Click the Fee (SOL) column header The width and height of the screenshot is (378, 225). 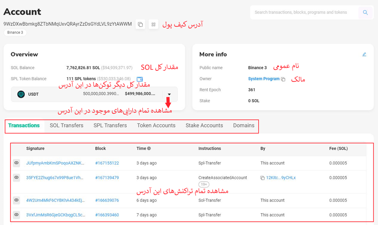click(338, 148)
